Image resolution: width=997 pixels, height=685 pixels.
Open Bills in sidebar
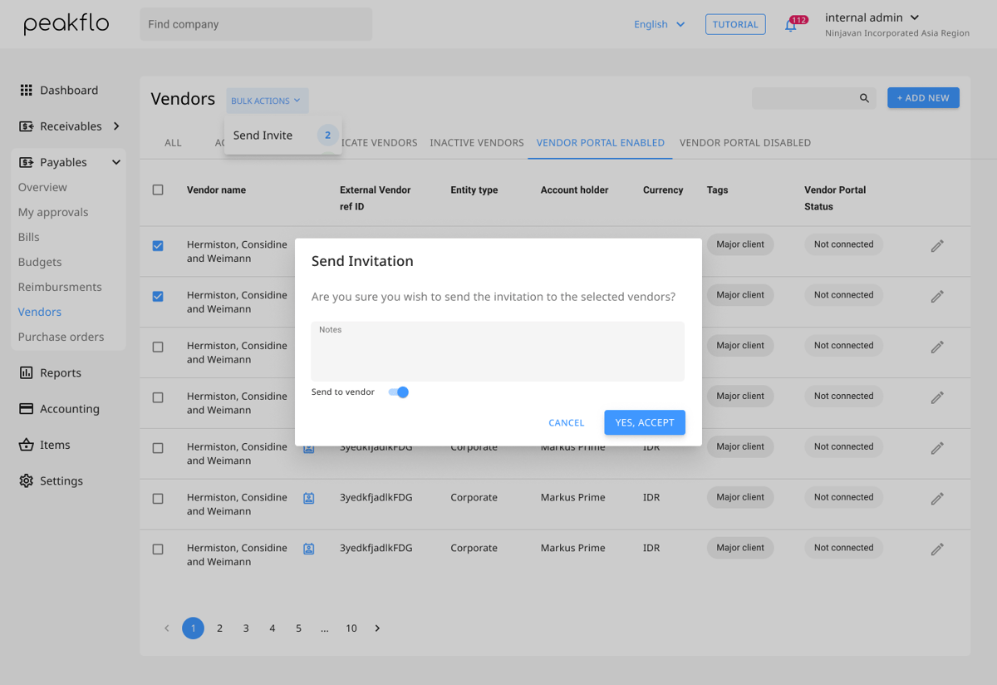pos(29,237)
